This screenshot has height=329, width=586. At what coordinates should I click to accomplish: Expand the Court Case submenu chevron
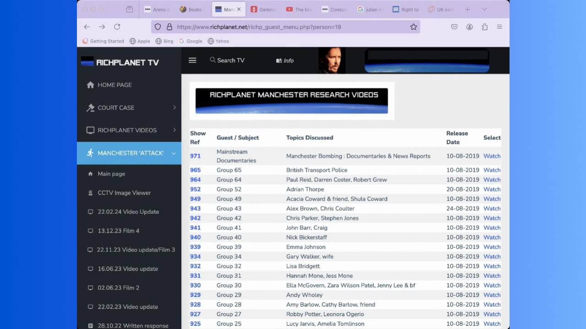(x=174, y=107)
